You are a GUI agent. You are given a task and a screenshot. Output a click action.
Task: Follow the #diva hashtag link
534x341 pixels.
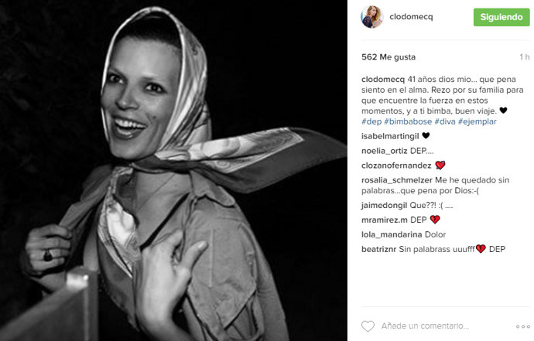(x=445, y=121)
